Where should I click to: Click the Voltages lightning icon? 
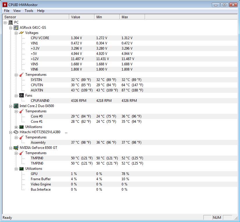click(22, 33)
